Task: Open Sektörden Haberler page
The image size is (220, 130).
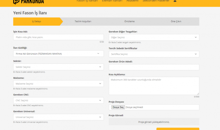Action: pyautogui.click(x=156, y=1)
